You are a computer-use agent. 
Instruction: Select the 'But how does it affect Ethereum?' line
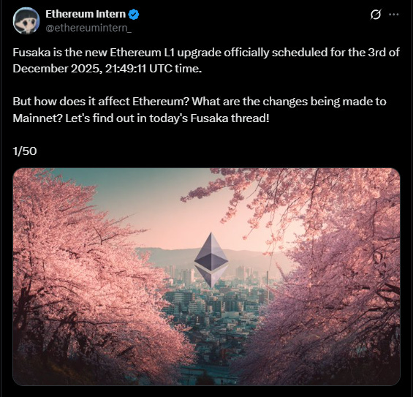101,102
